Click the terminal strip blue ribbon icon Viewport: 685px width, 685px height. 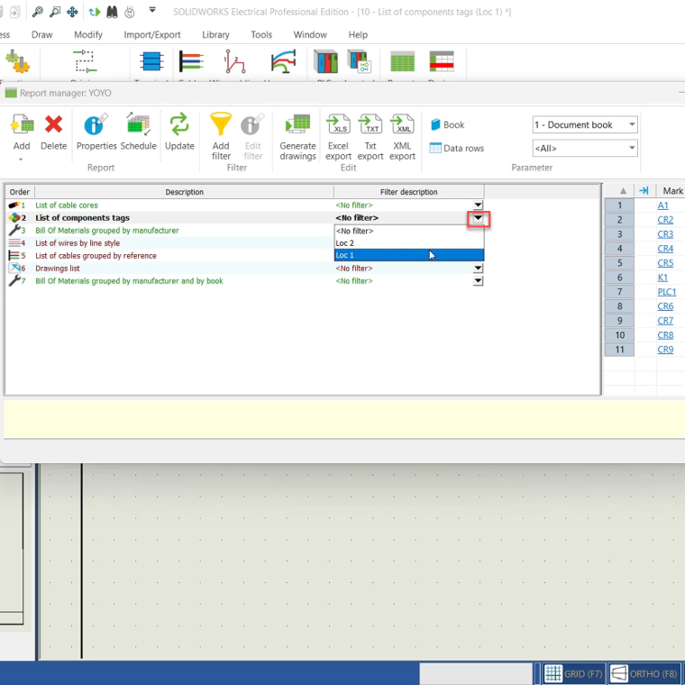pyautogui.click(x=151, y=61)
